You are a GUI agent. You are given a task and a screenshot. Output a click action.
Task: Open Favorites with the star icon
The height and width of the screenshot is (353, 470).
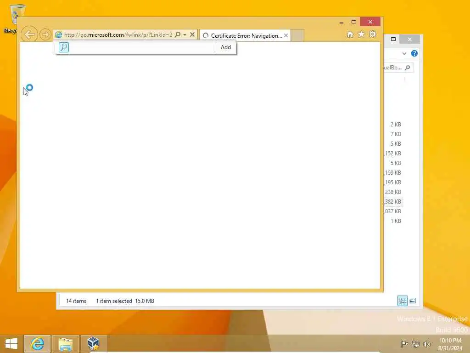362,34
